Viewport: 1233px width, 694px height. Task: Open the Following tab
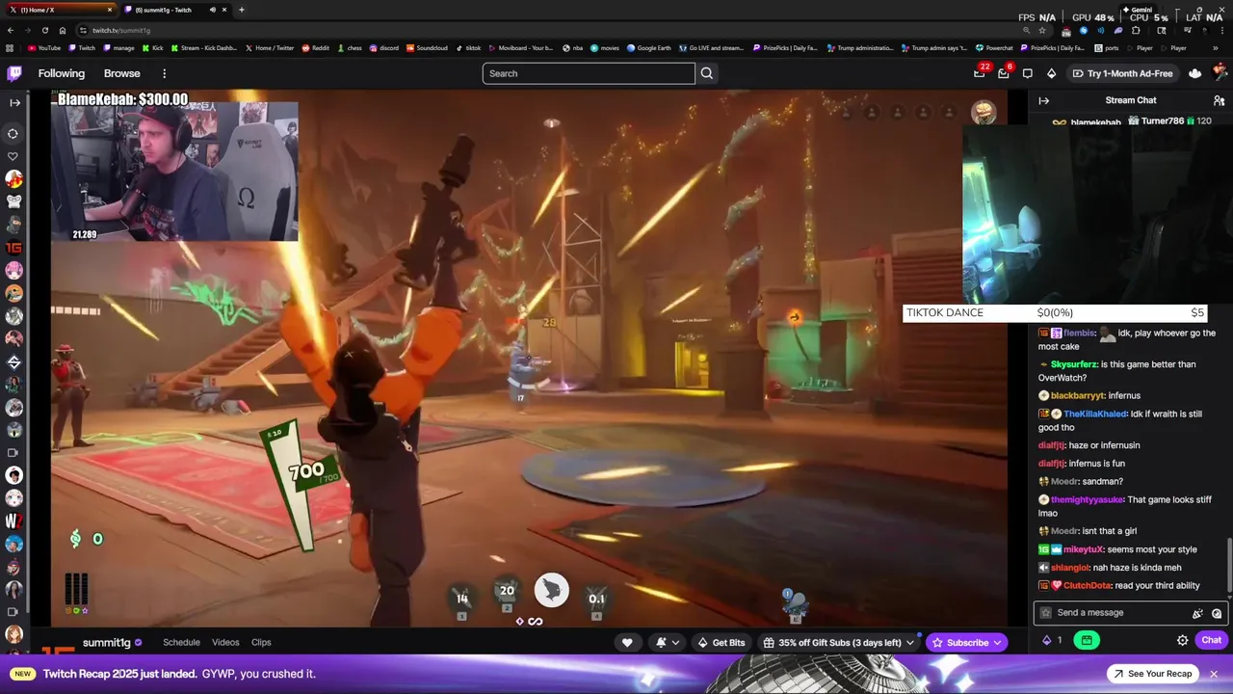62,73
